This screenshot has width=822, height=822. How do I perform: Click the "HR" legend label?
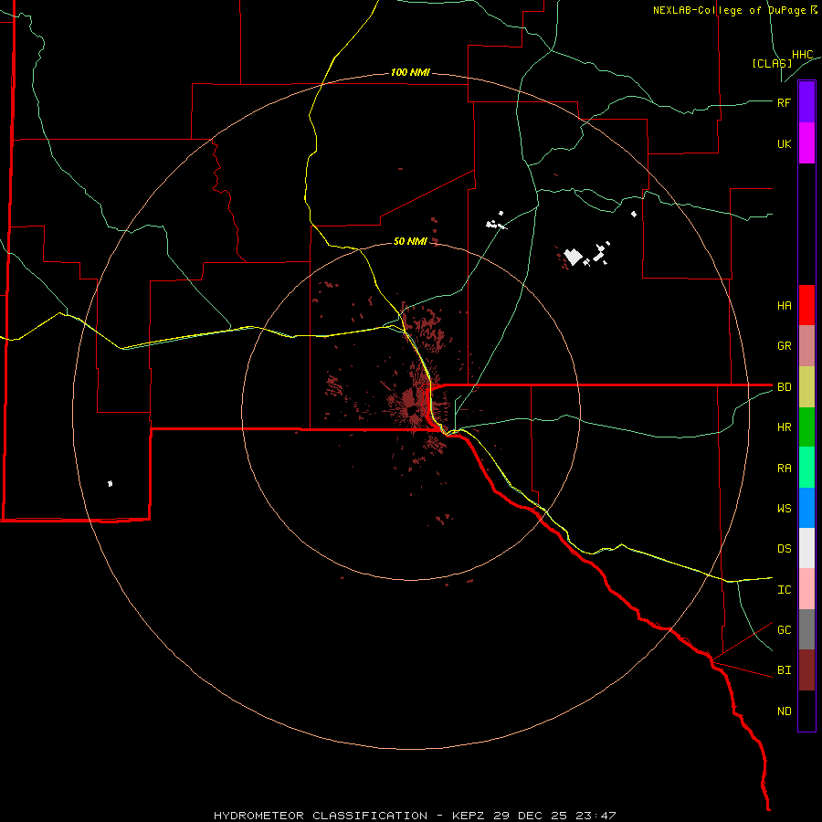[784, 427]
